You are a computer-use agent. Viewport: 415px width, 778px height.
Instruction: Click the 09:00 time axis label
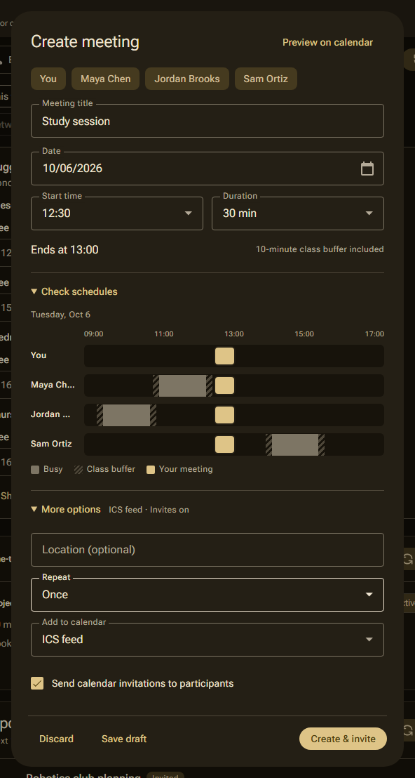coord(94,334)
